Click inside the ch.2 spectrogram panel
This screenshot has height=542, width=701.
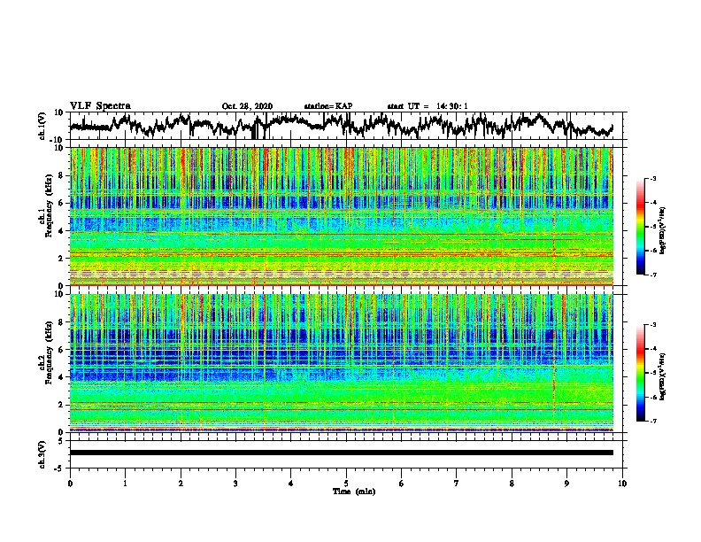(x=342, y=363)
